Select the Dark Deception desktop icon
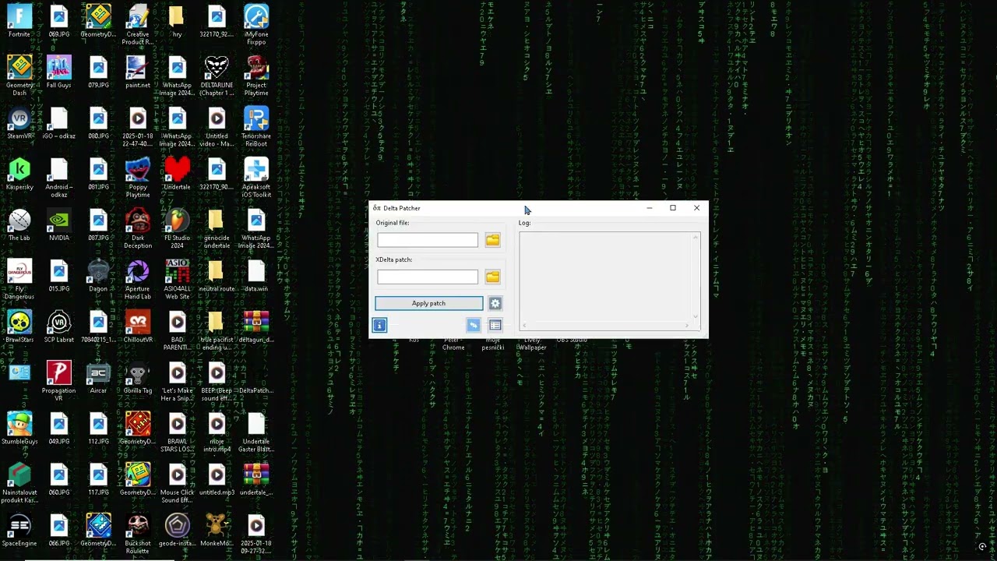 (x=138, y=229)
